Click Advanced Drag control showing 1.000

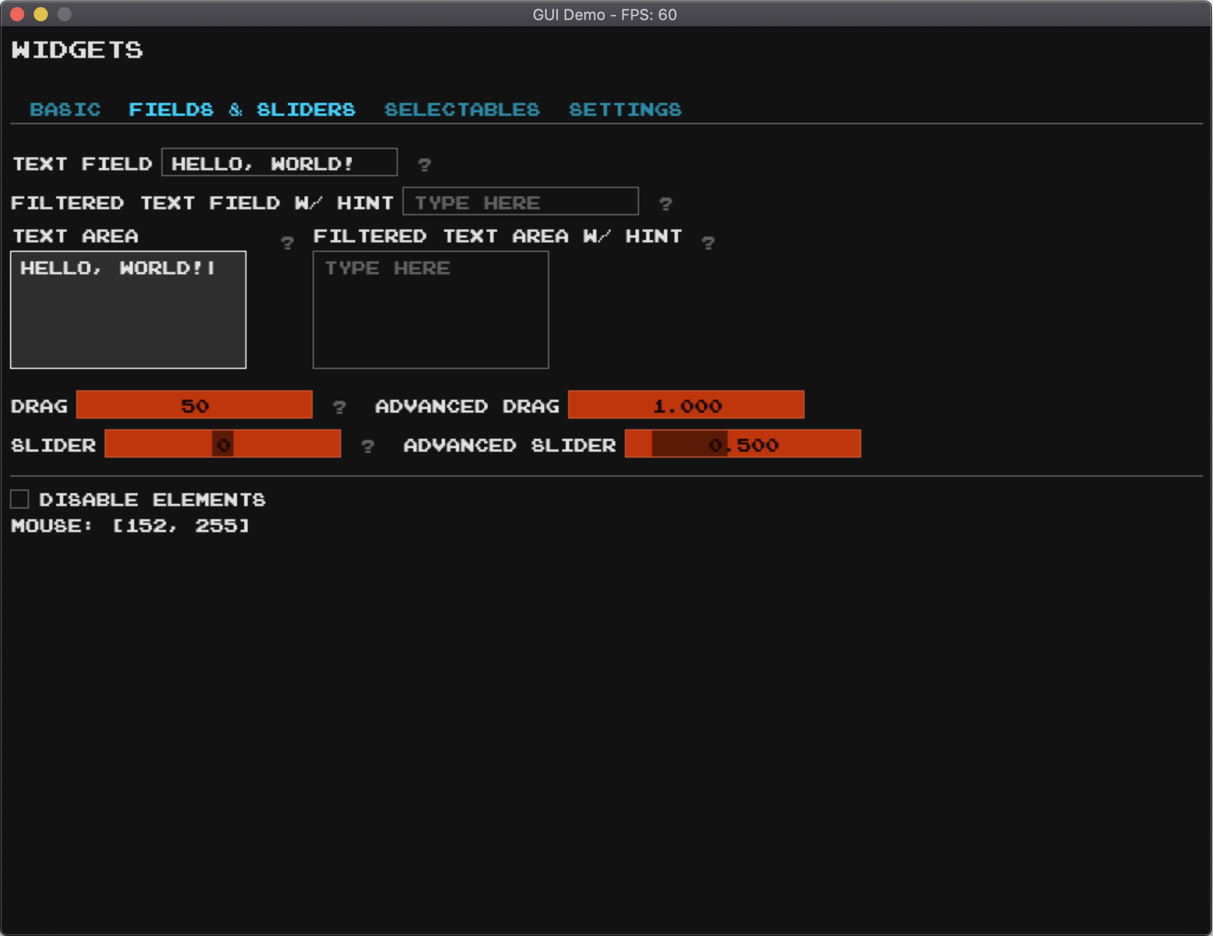coord(686,405)
